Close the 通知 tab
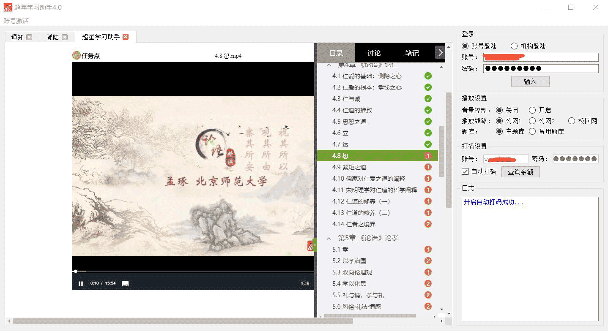This screenshot has height=331, width=608. click(x=29, y=37)
